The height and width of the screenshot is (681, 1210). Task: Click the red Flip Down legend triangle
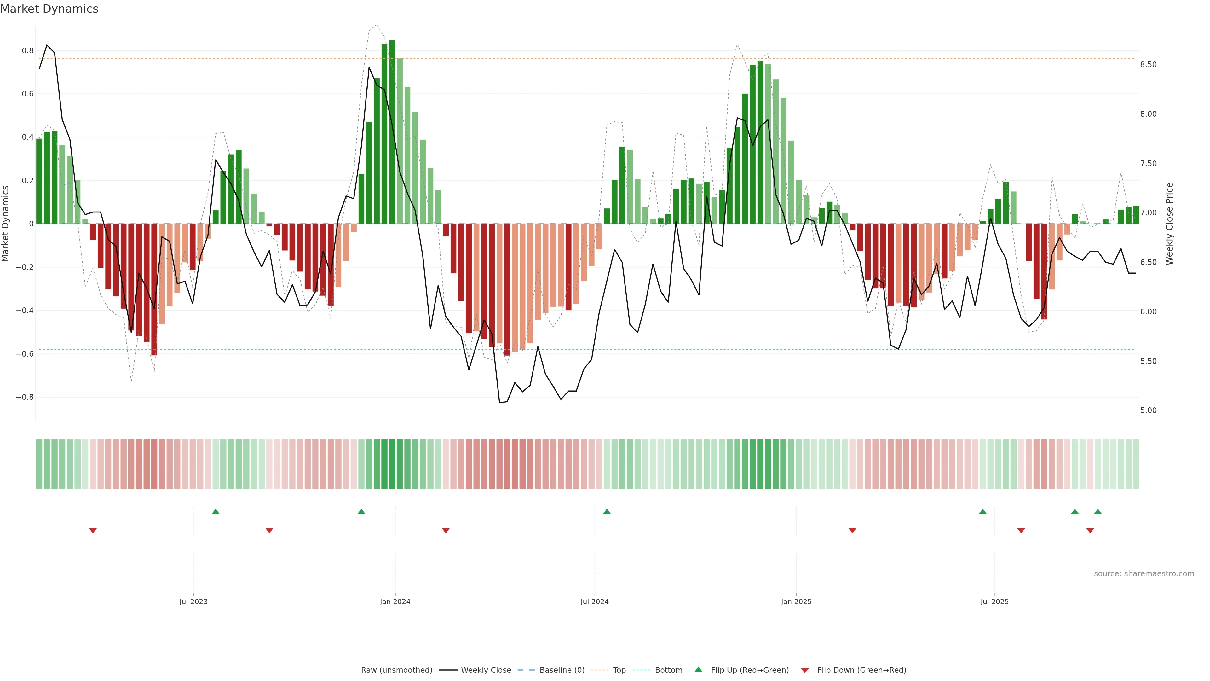tap(805, 670)
